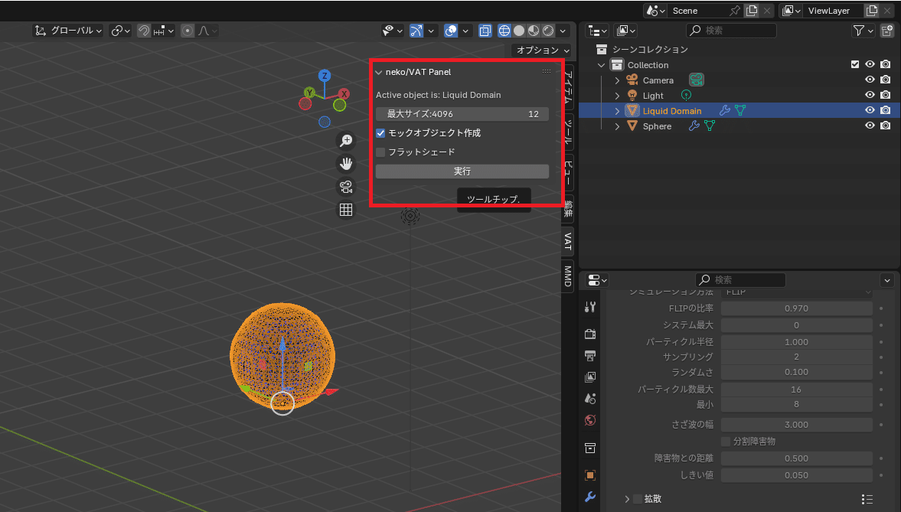Toggle X-ray mode icon

point(485,31)
